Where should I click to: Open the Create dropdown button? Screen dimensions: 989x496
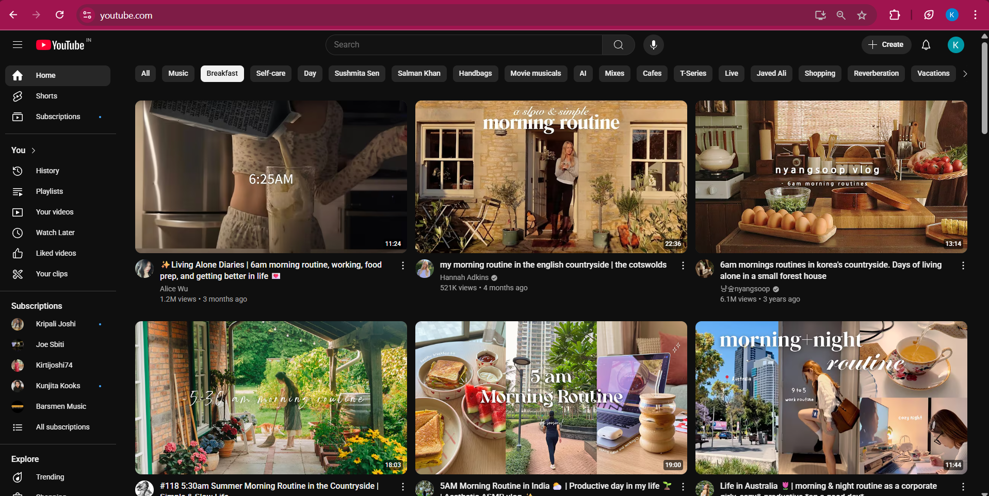tap(886, 45)
